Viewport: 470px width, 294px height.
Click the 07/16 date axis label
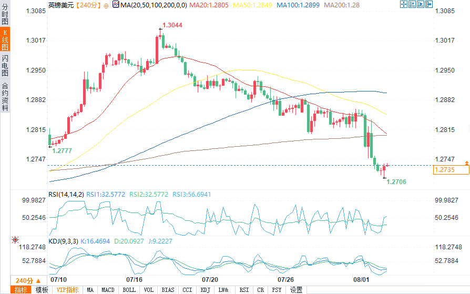(x=134, y=280)
